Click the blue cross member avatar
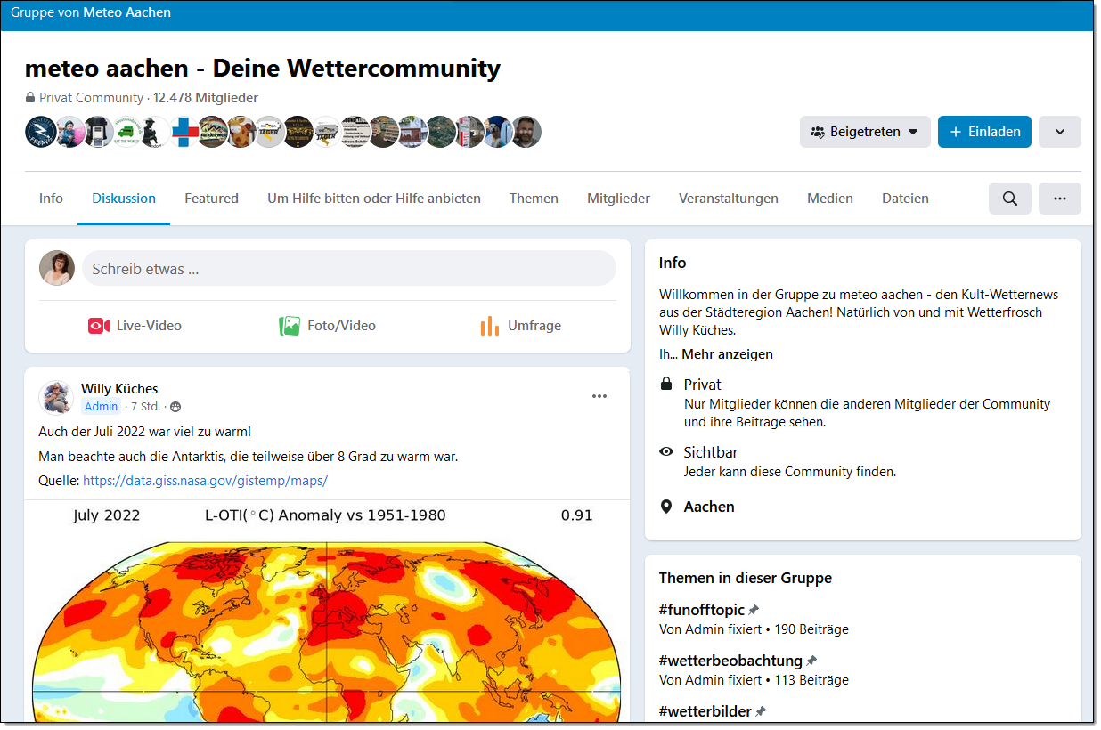Image resolution: width=1101 pixels, height=730 pixels. (x=183, y=132)
